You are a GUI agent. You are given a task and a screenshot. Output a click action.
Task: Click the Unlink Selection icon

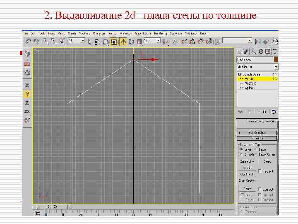click(54, 41)
